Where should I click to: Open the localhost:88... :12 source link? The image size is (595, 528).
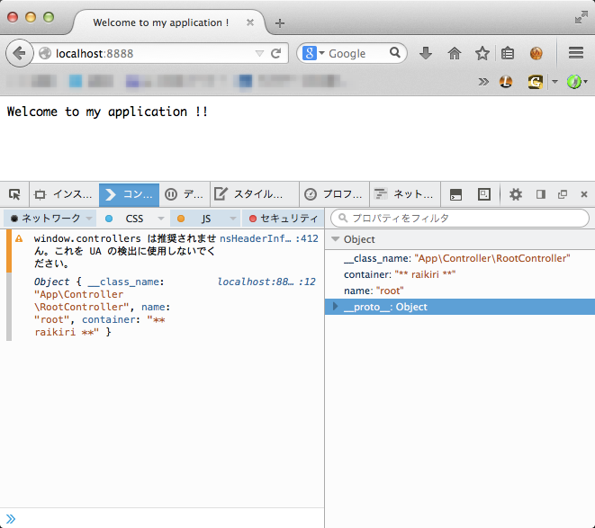point(266,282)
